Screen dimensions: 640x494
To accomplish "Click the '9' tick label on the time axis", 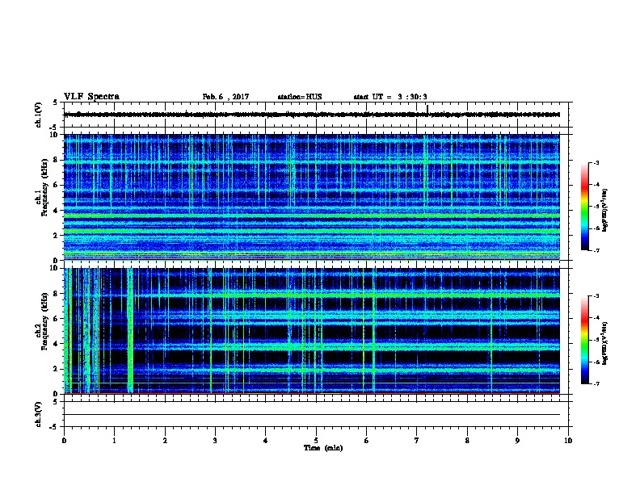I will point(517,440).
